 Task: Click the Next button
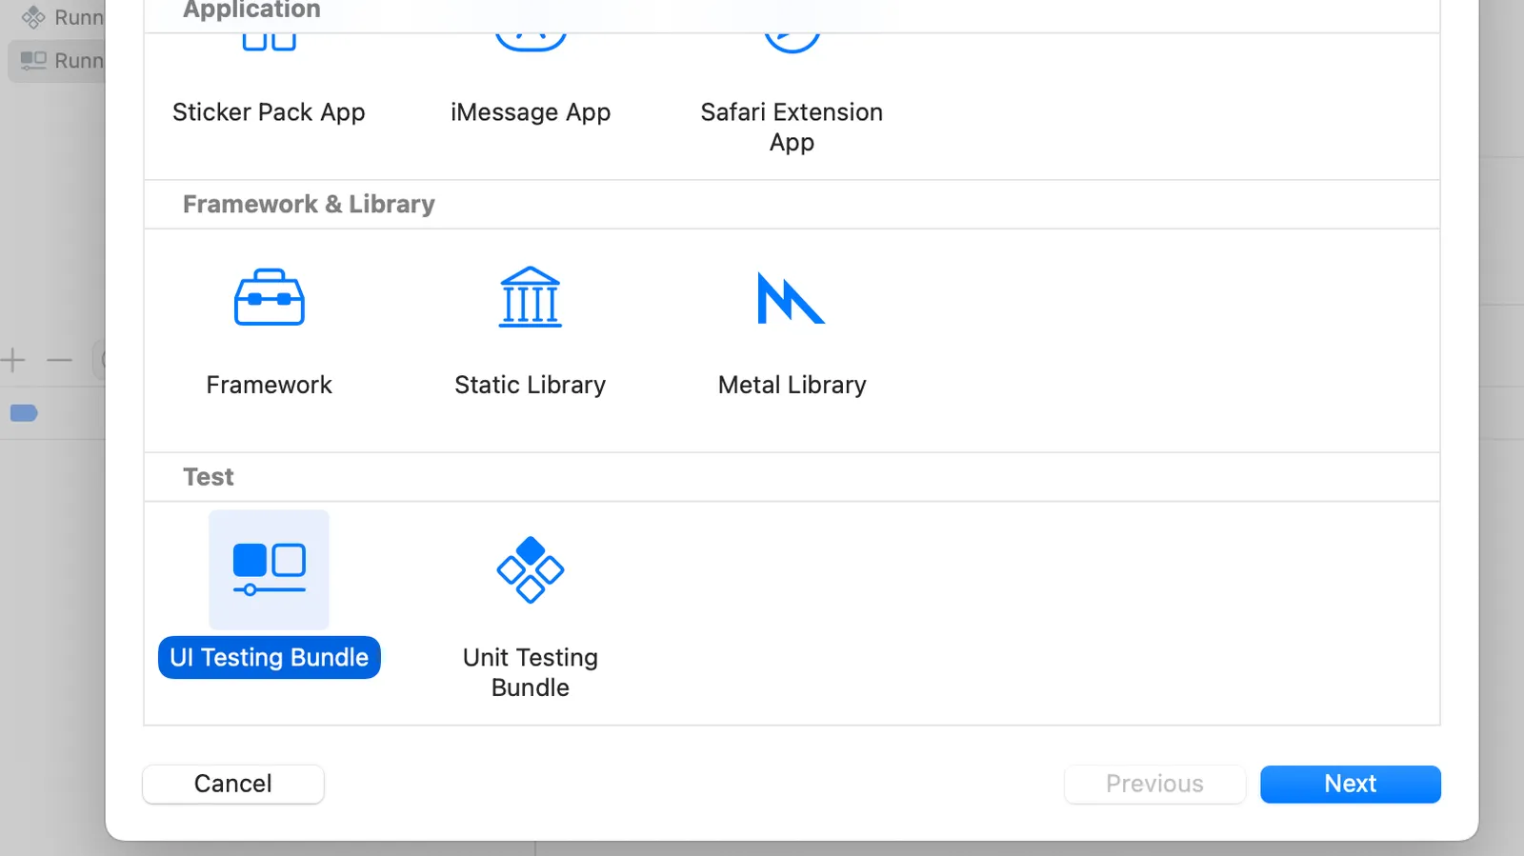(x=1350, y=784)
